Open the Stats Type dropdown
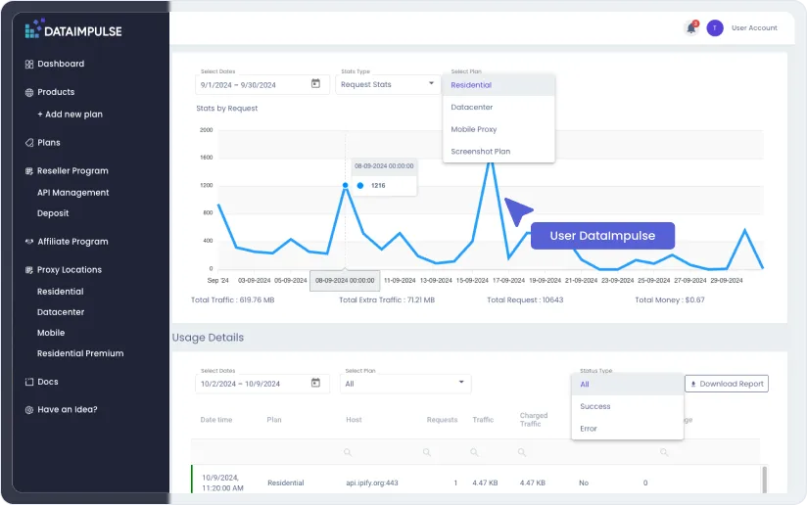The width and height of the screenshot is (807, 505). click(x=388, y=84)
